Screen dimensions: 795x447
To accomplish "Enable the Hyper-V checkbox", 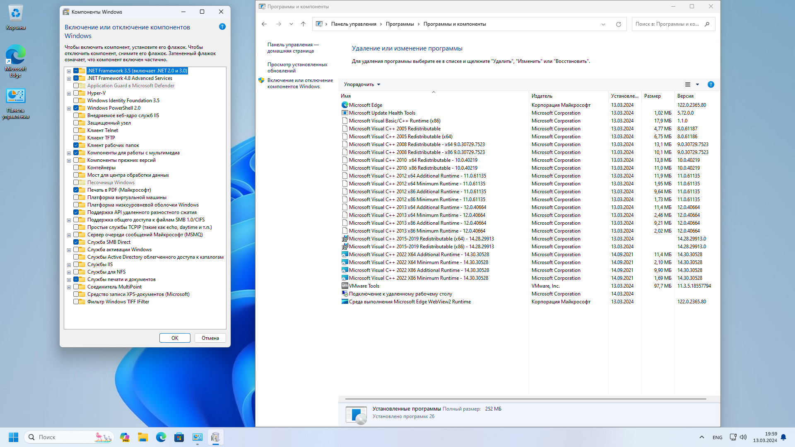I will [76, 93].
